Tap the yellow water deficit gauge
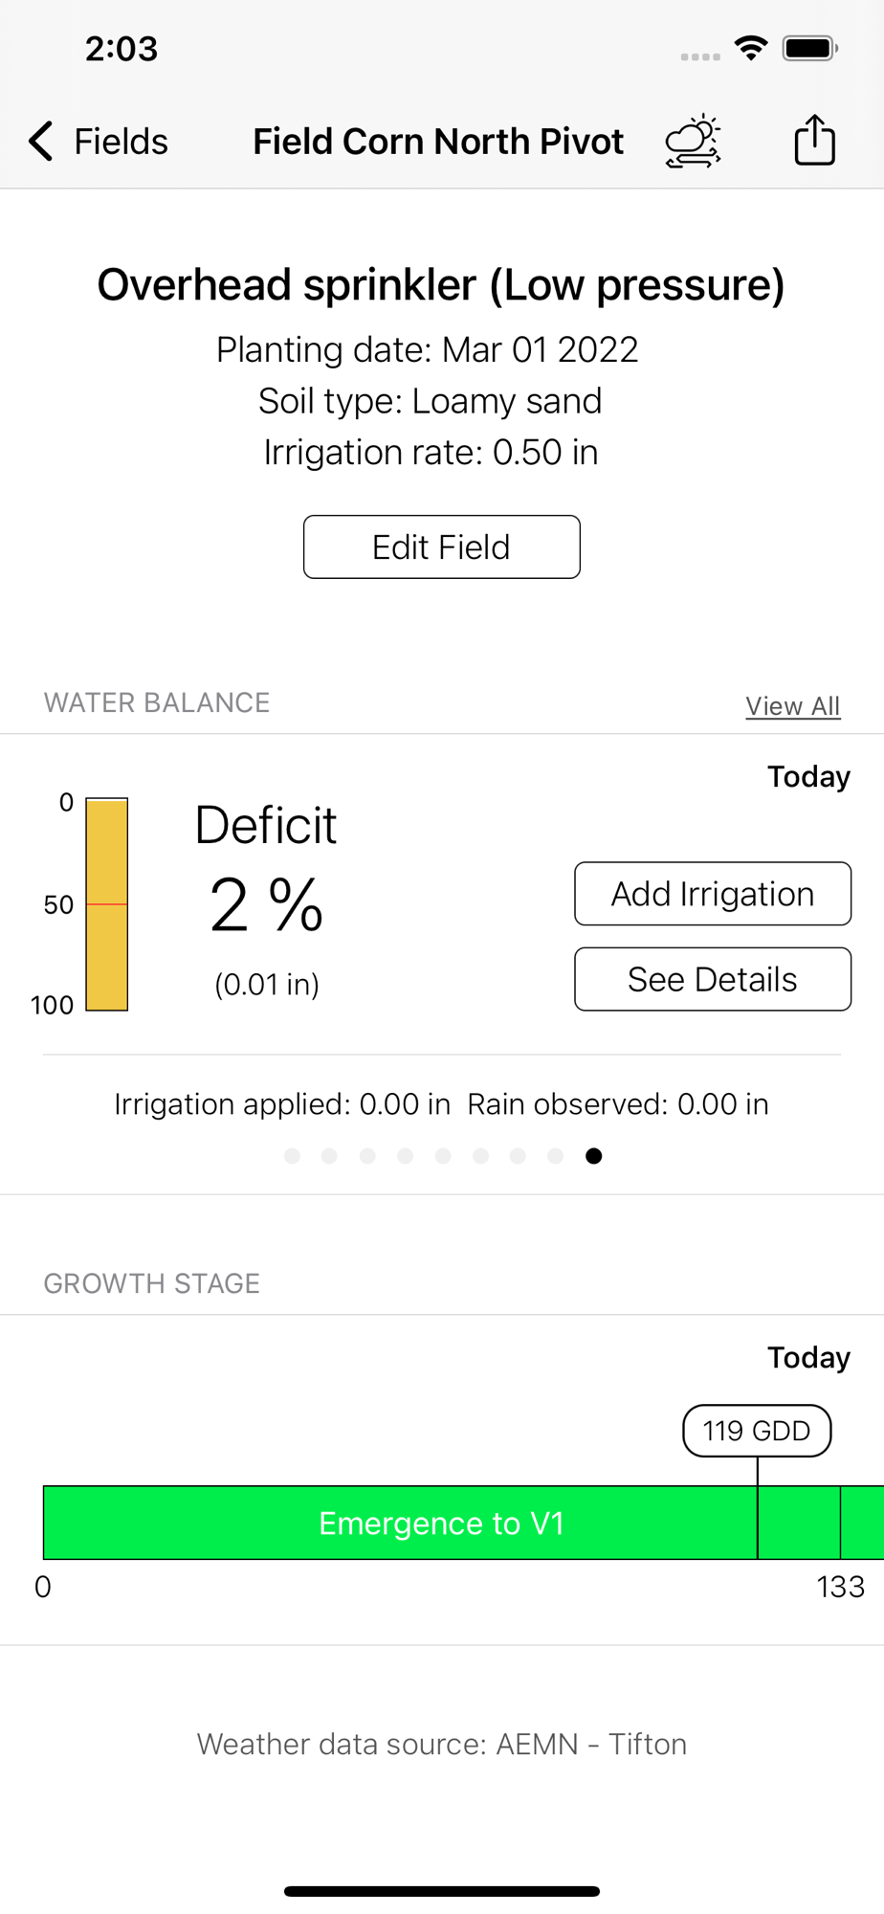The width and height of the screenshot is (884, 1914). (107, 904)
